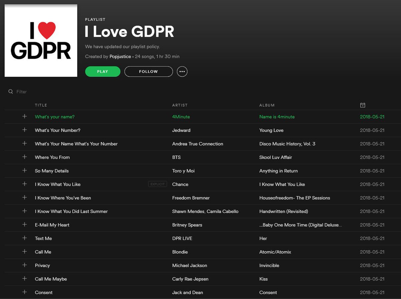Click the plus icon in the Jack and Dean row
The height and width of the screenshot is (299, 401).
(24, 292)
